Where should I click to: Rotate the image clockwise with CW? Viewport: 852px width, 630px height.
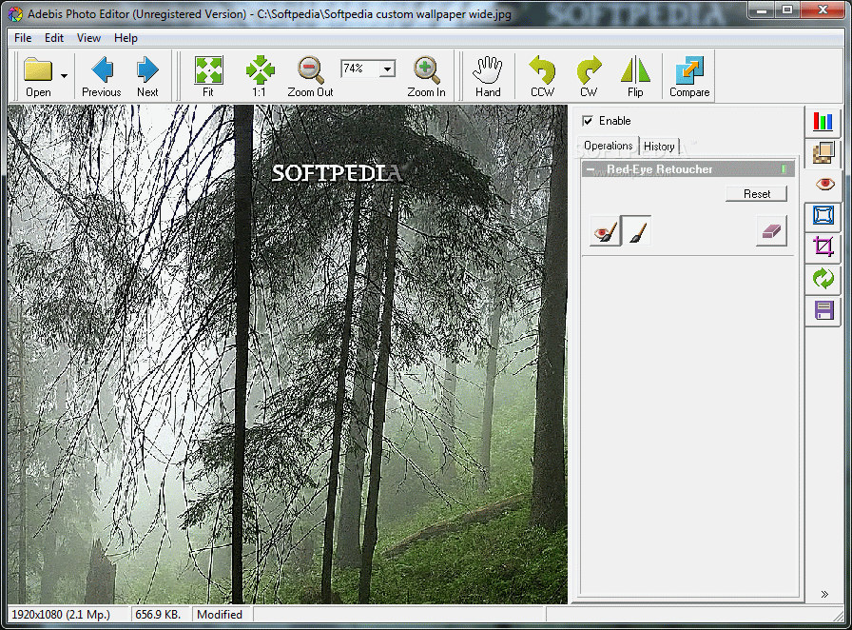(x=589, y=76)
